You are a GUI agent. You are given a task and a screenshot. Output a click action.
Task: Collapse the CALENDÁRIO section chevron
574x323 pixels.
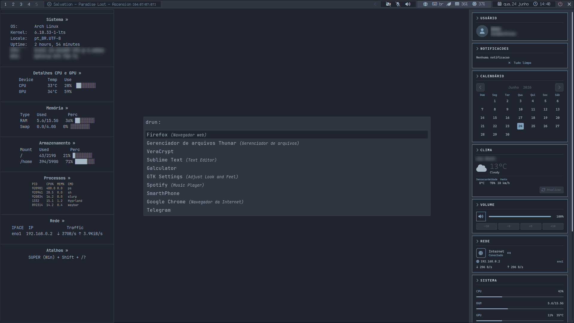click(x=477, y=76)
